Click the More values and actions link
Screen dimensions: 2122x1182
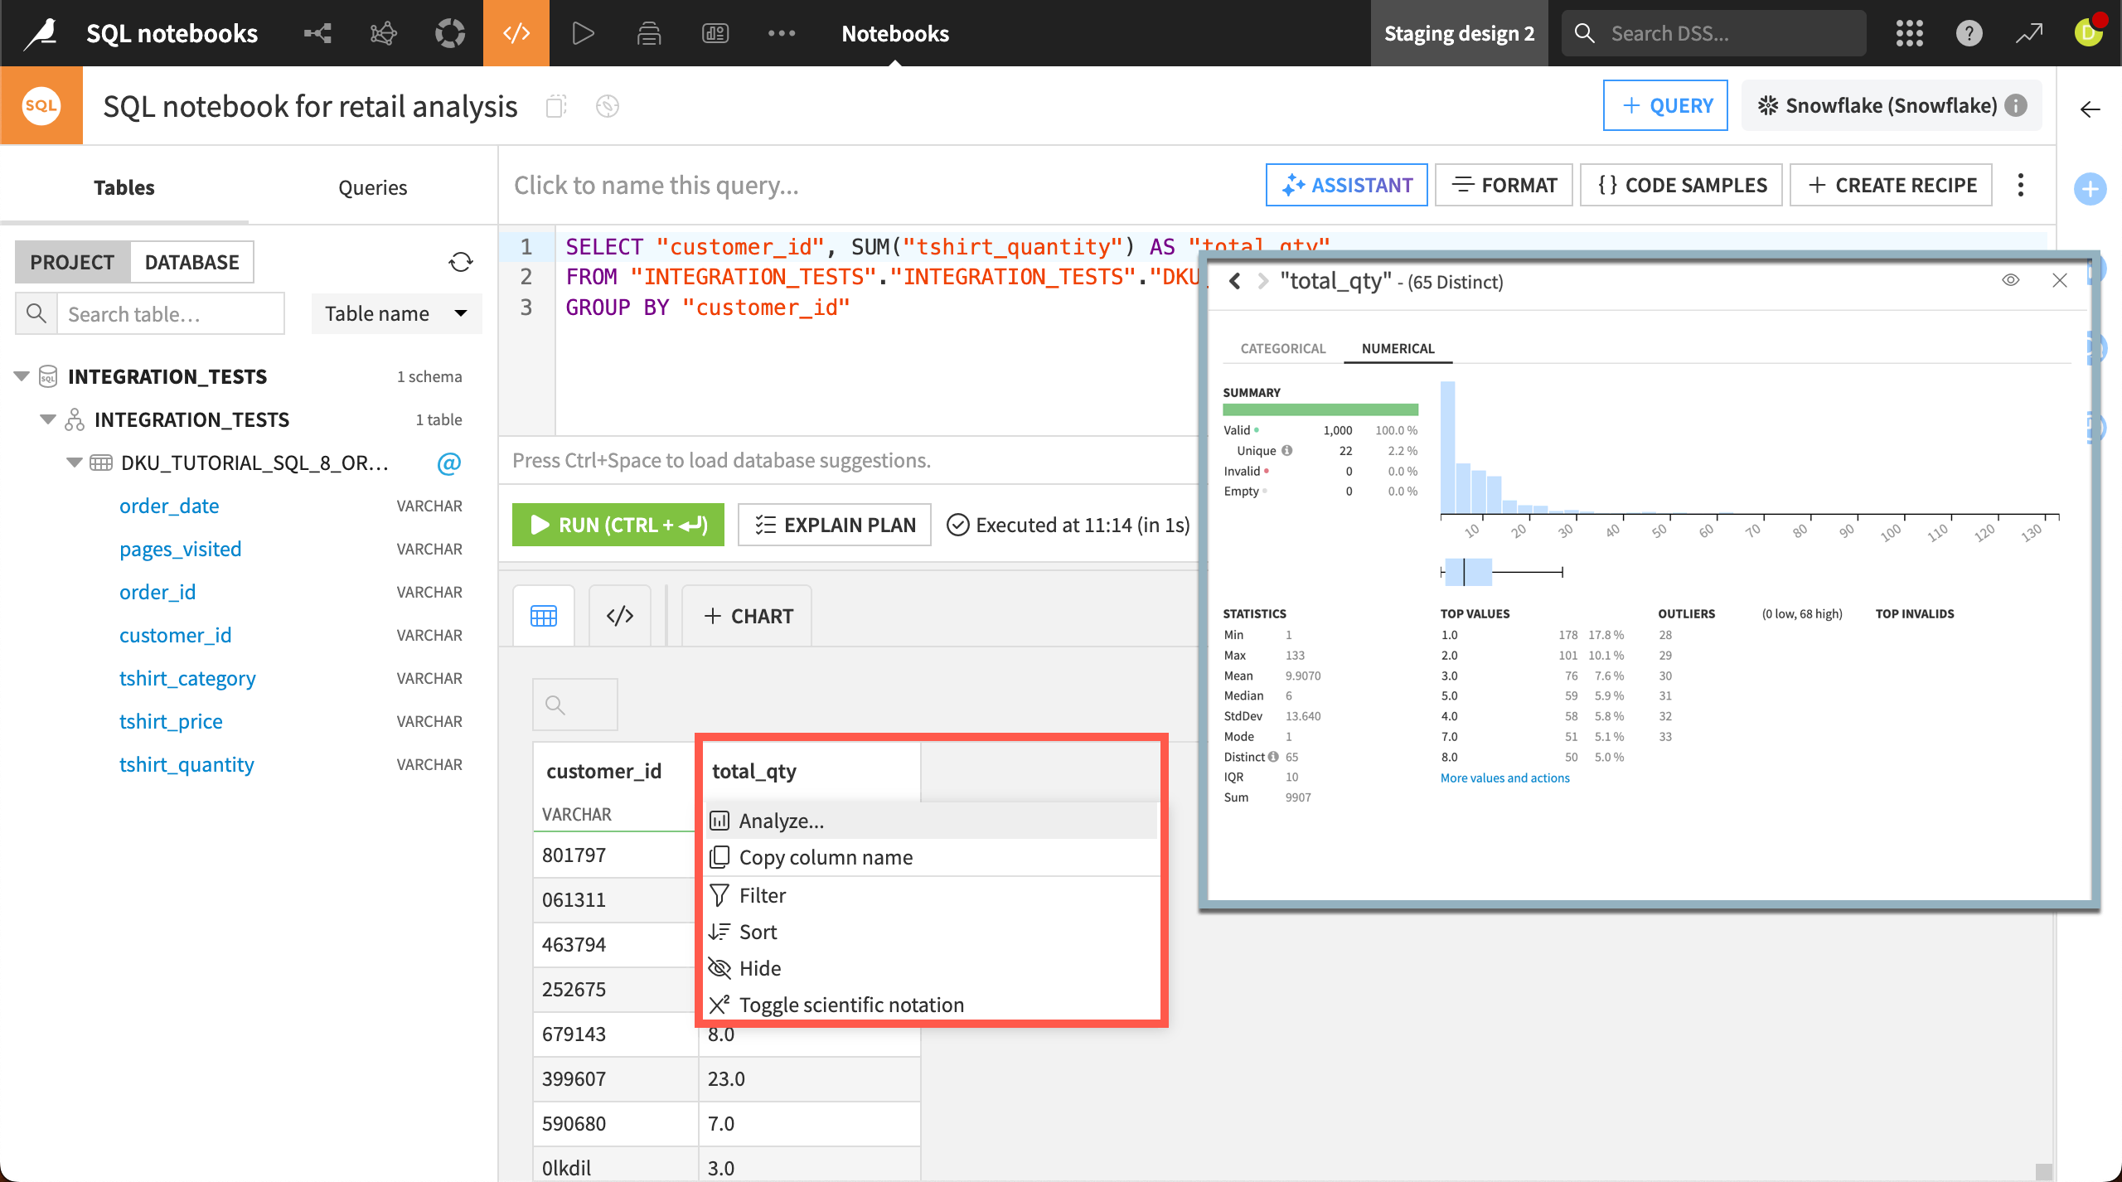click(x=1504, y=778)
